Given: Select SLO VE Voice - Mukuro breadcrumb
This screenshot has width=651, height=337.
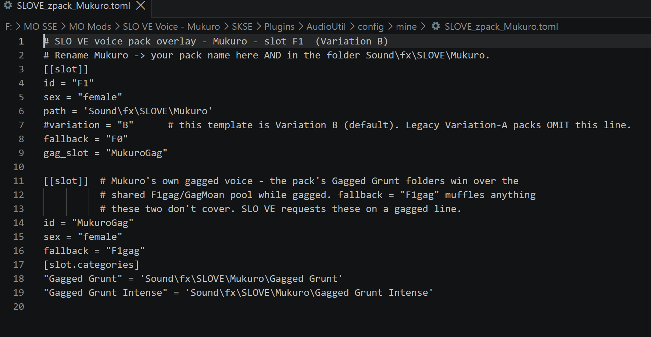Looking at the screenshot, I should 171,26.
